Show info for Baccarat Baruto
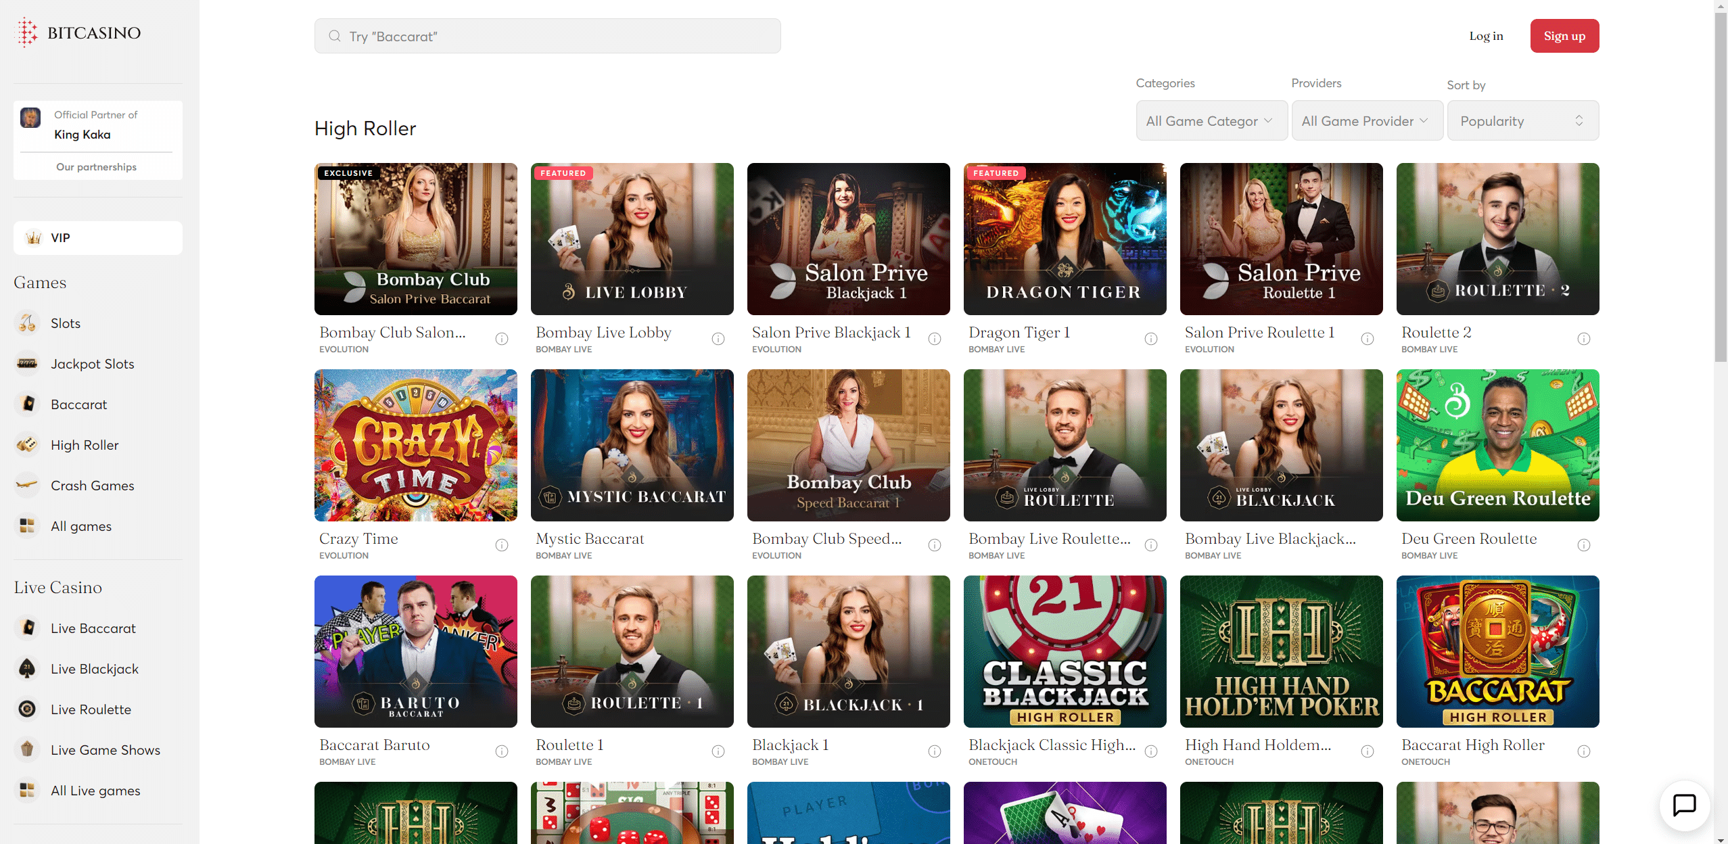The width and height of the screenshot is (1728, 844). [502, 751]
